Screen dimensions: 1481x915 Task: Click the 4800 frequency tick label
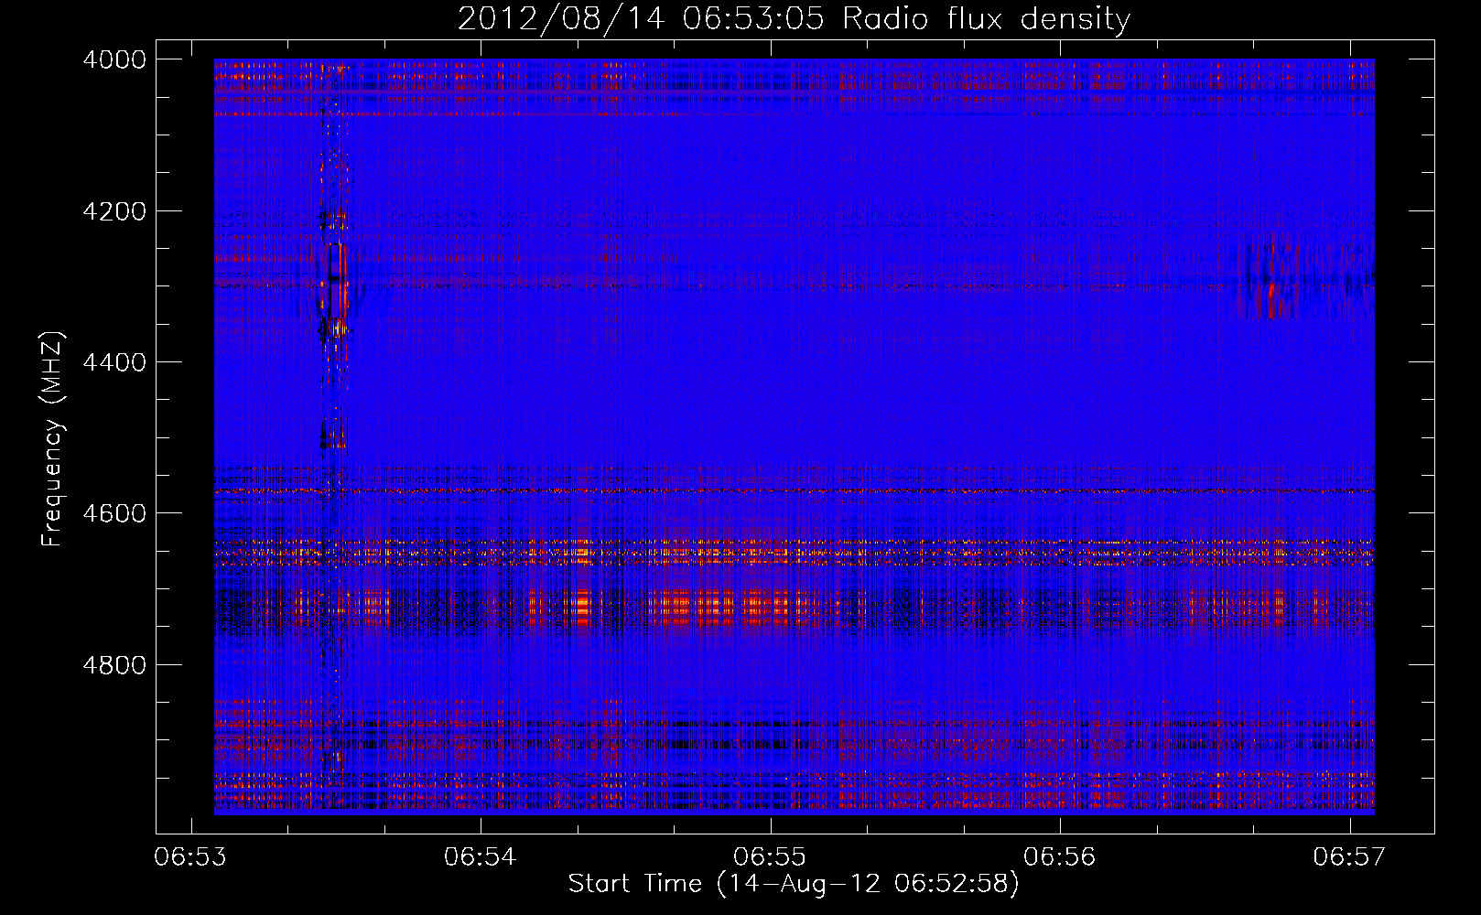click(x=114, y=664)
